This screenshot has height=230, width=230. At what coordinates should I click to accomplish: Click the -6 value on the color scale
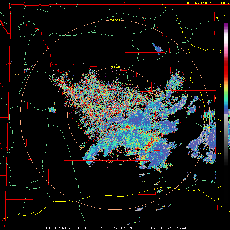pyautogui.click(x=220, y=176)
